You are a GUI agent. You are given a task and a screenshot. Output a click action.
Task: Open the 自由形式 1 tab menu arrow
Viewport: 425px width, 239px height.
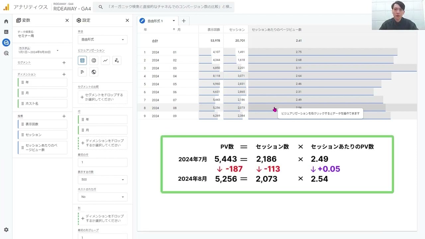tap(173, 21)
